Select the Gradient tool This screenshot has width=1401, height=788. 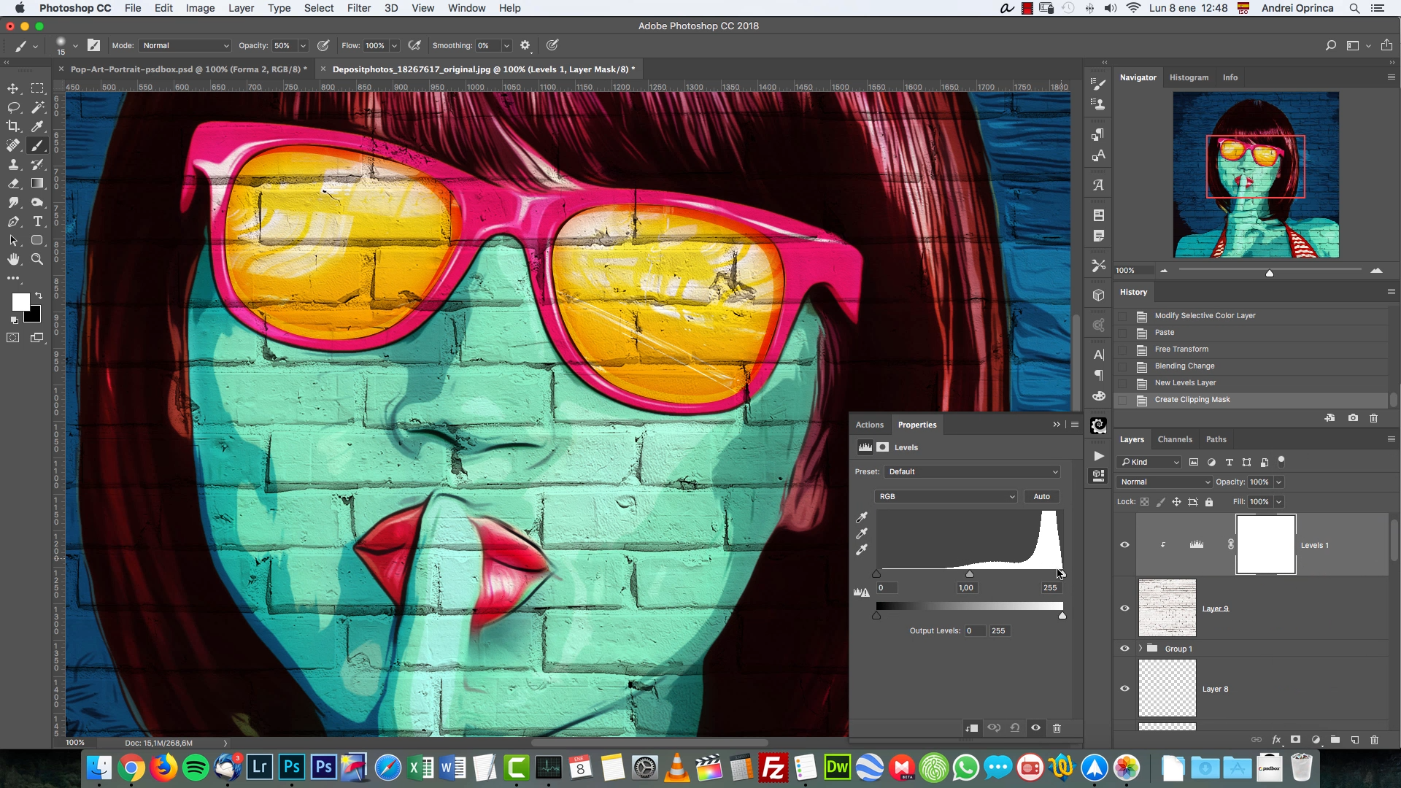[x=37, y=183]
